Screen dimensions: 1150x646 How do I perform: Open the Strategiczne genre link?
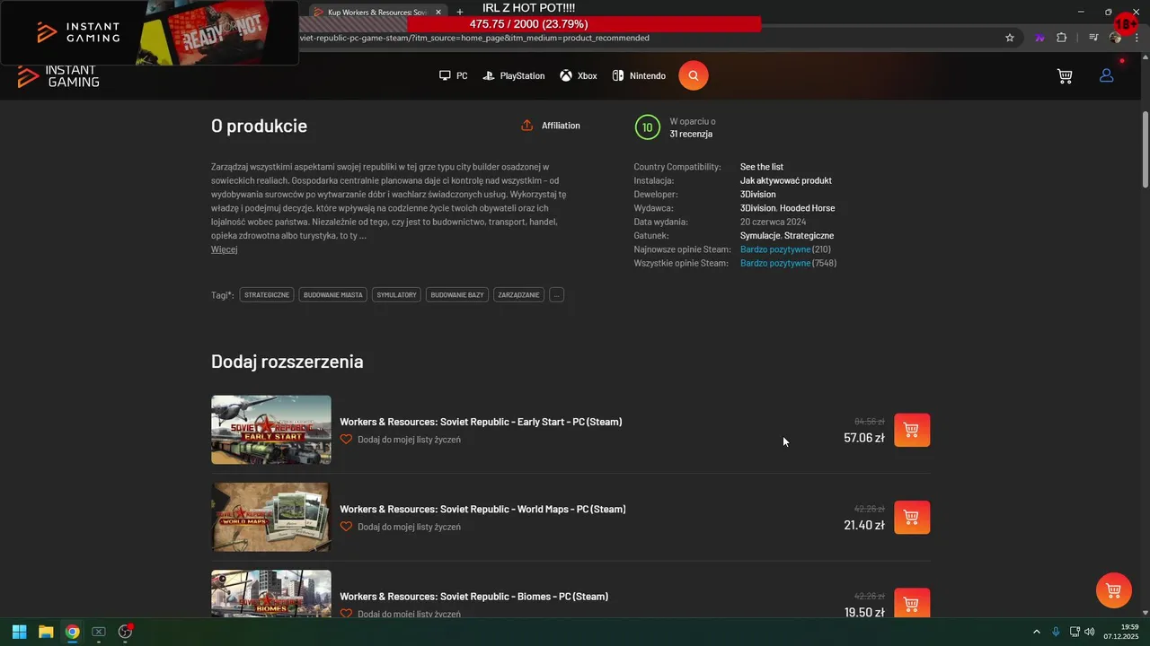click(809, 235)
